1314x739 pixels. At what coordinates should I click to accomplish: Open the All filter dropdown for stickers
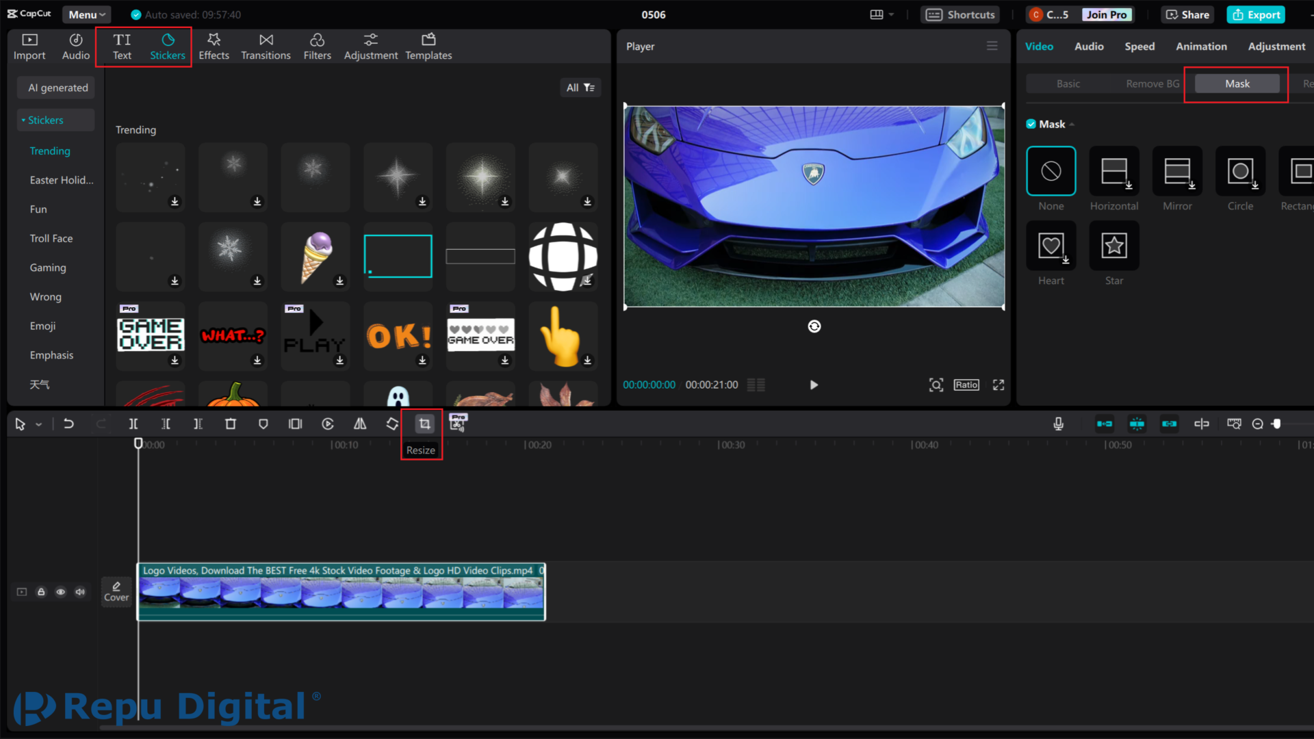pos(580,88)
